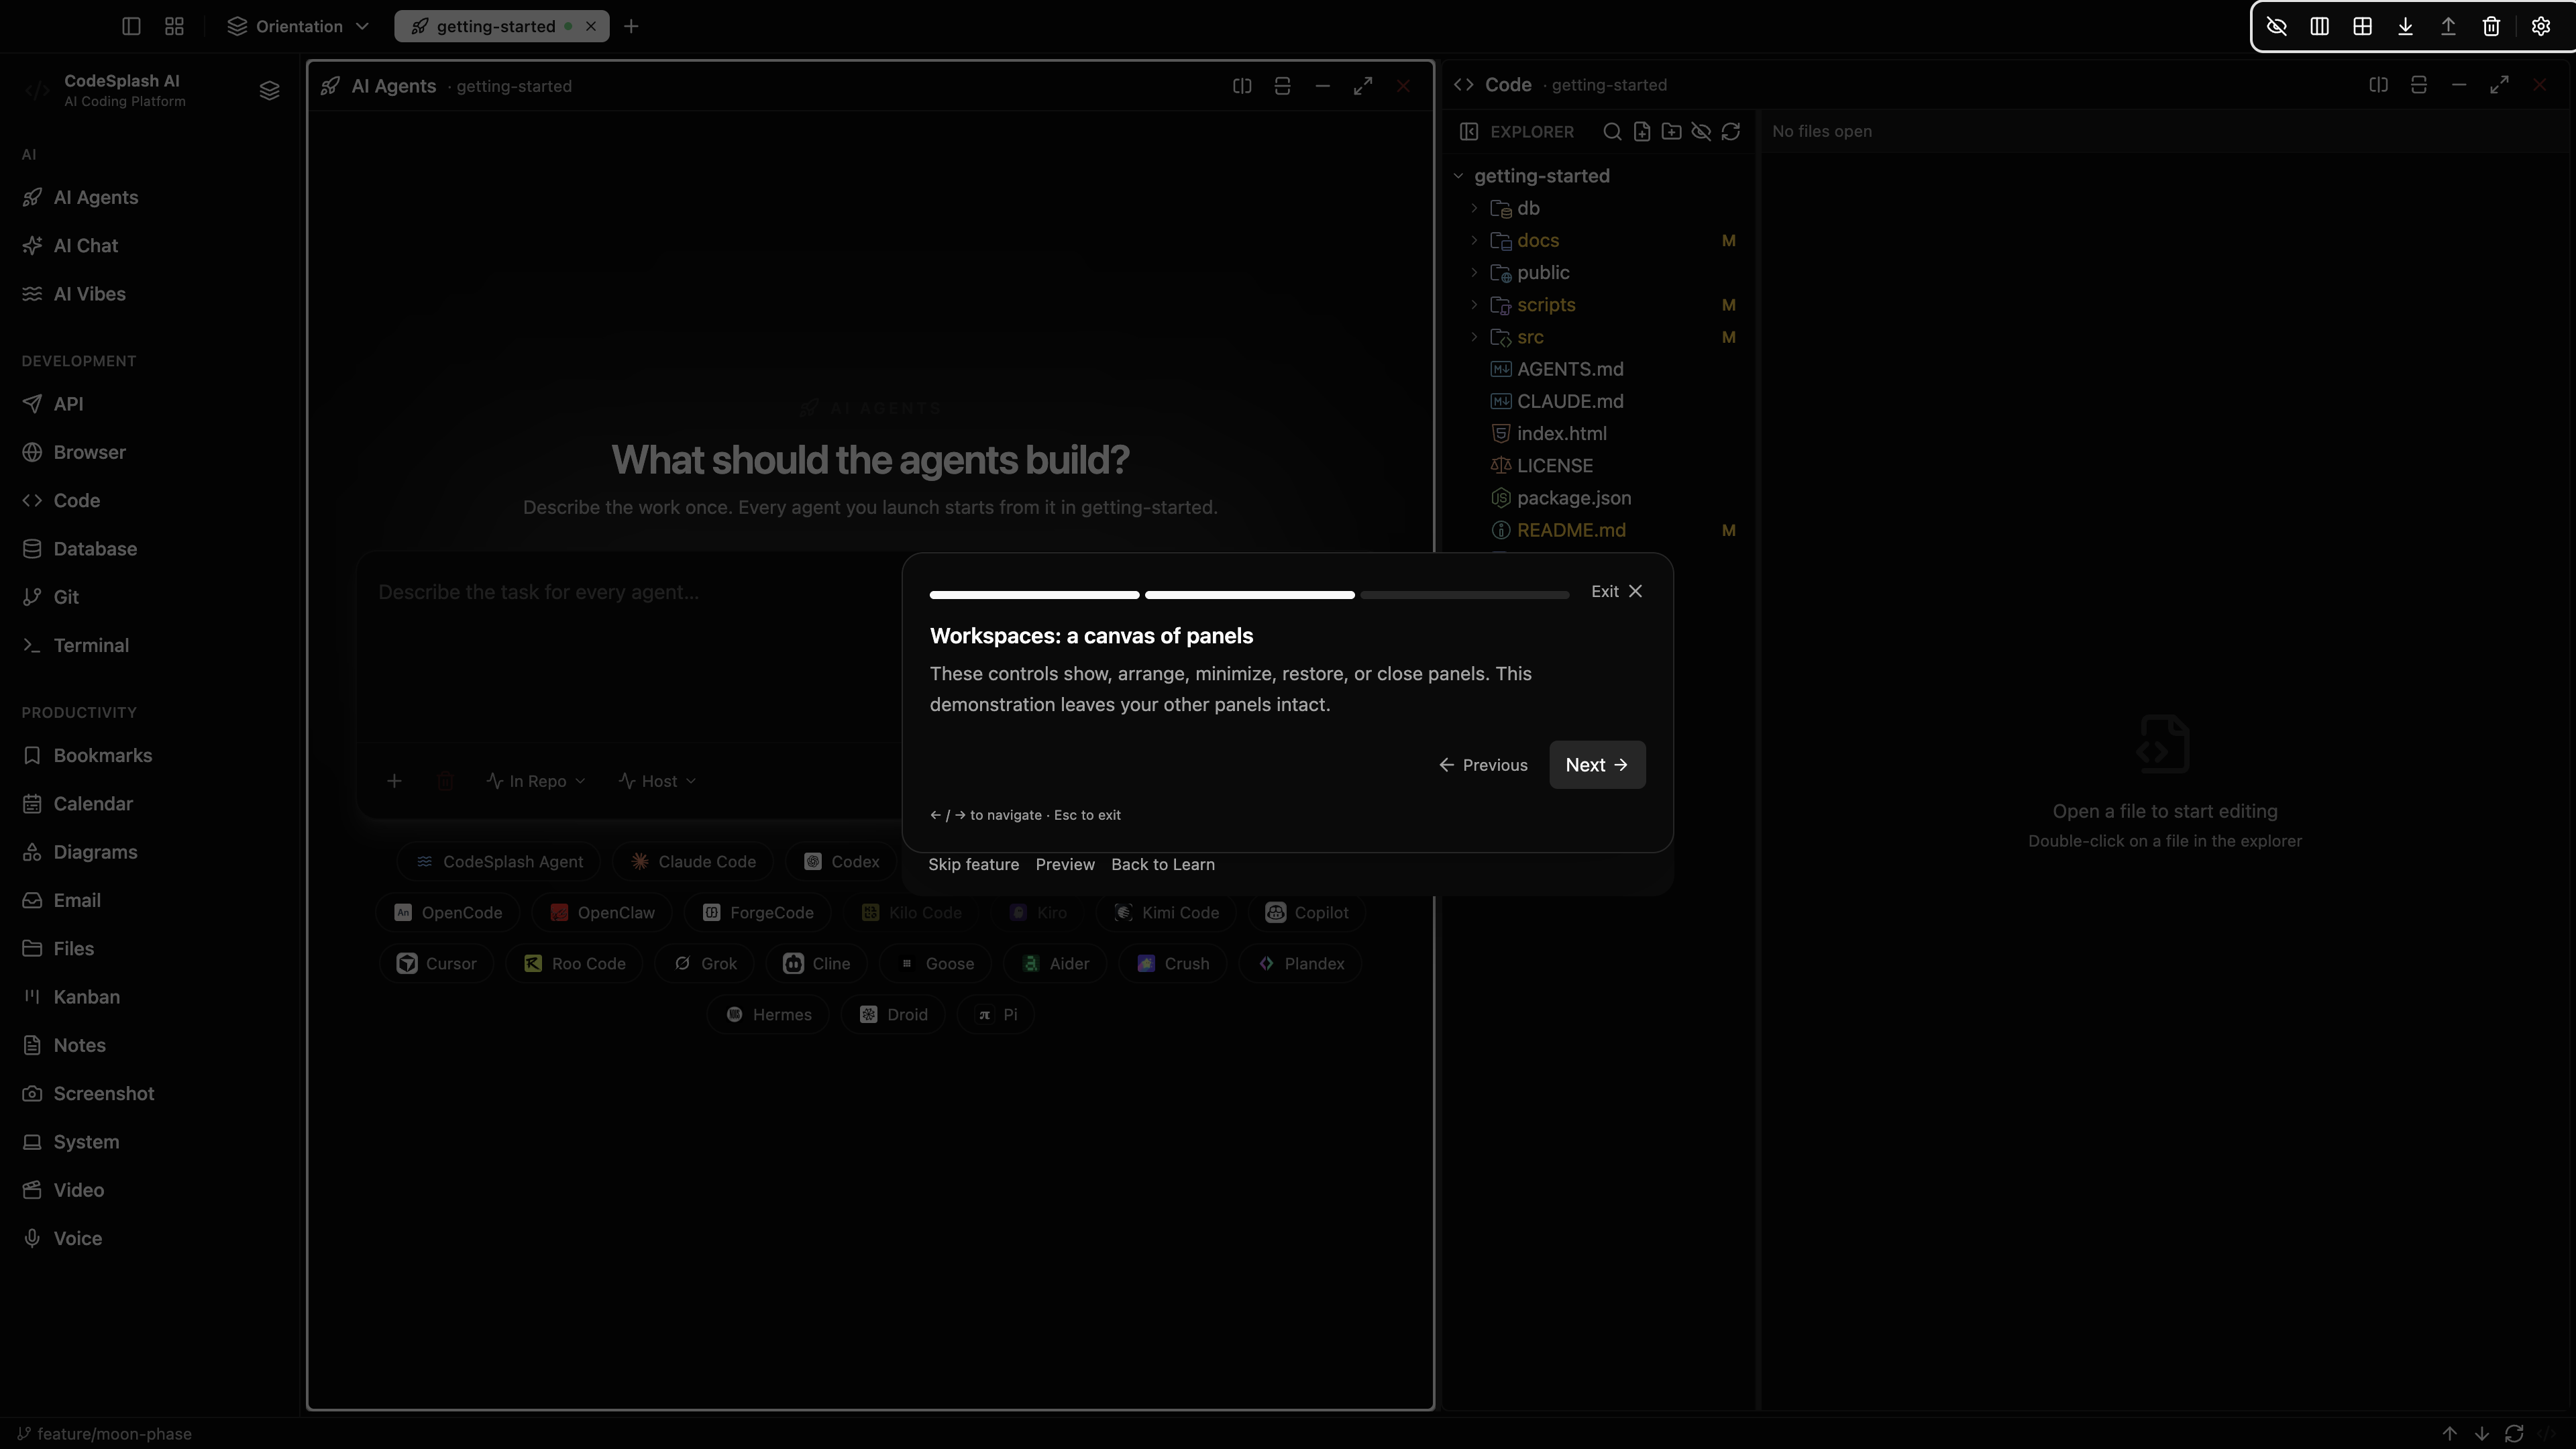
Task: Refresh the Explorer file tree
Action: pos(1731,132)
